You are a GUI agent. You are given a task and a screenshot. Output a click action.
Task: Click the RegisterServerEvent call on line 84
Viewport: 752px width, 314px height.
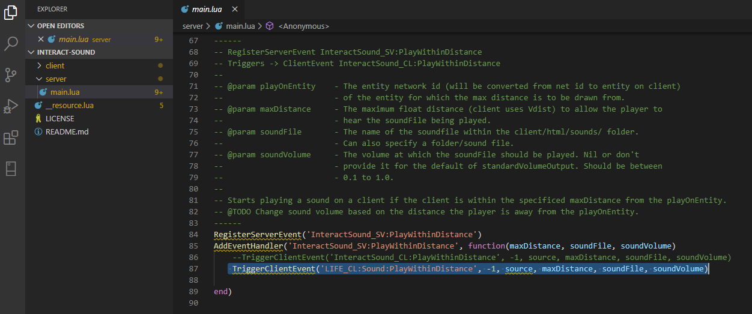point(258,234)
